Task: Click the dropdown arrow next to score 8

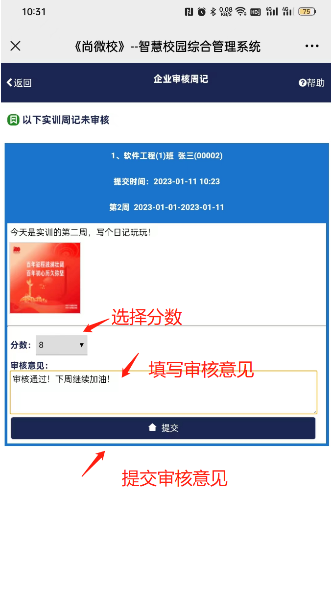Action: pyautogui.click(x=82, y=345)
